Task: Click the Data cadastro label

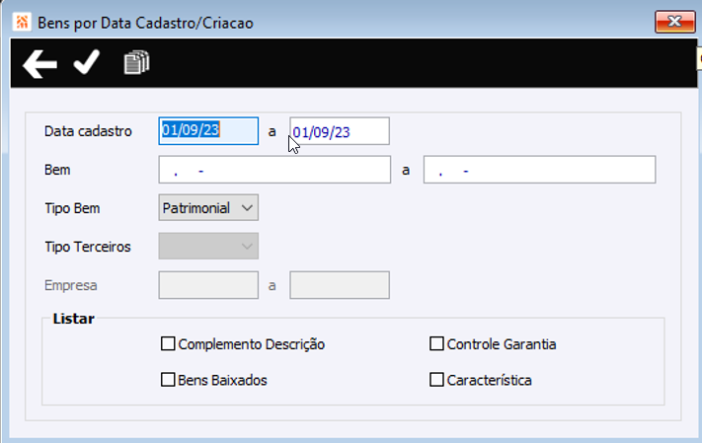Action: click(88, 131)
